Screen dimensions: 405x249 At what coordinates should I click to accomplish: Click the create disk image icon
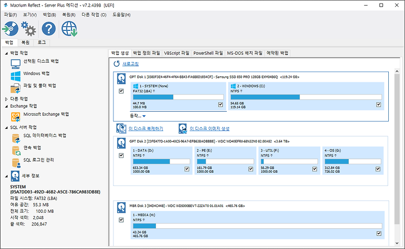pyautogui.click(x=183, y=129)
